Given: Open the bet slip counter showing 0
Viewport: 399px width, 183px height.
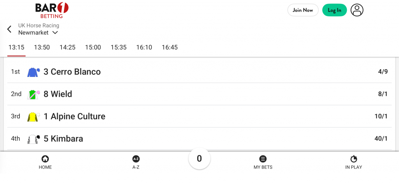Looking at the screenshot, I should coord(199,159).
